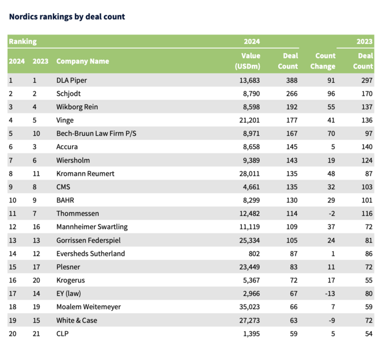Viewport: 384px width, 346px height.
Task: Select the 'EY (law)' company name
Action: point(69,293)
